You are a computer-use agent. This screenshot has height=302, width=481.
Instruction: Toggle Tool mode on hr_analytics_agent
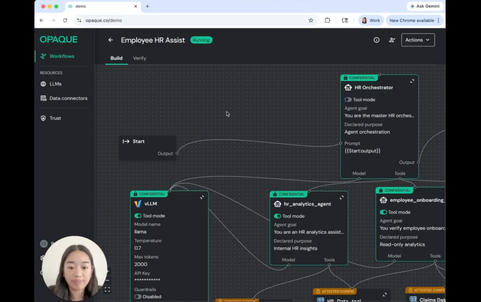pyautogui.click(x=277, y=216)
